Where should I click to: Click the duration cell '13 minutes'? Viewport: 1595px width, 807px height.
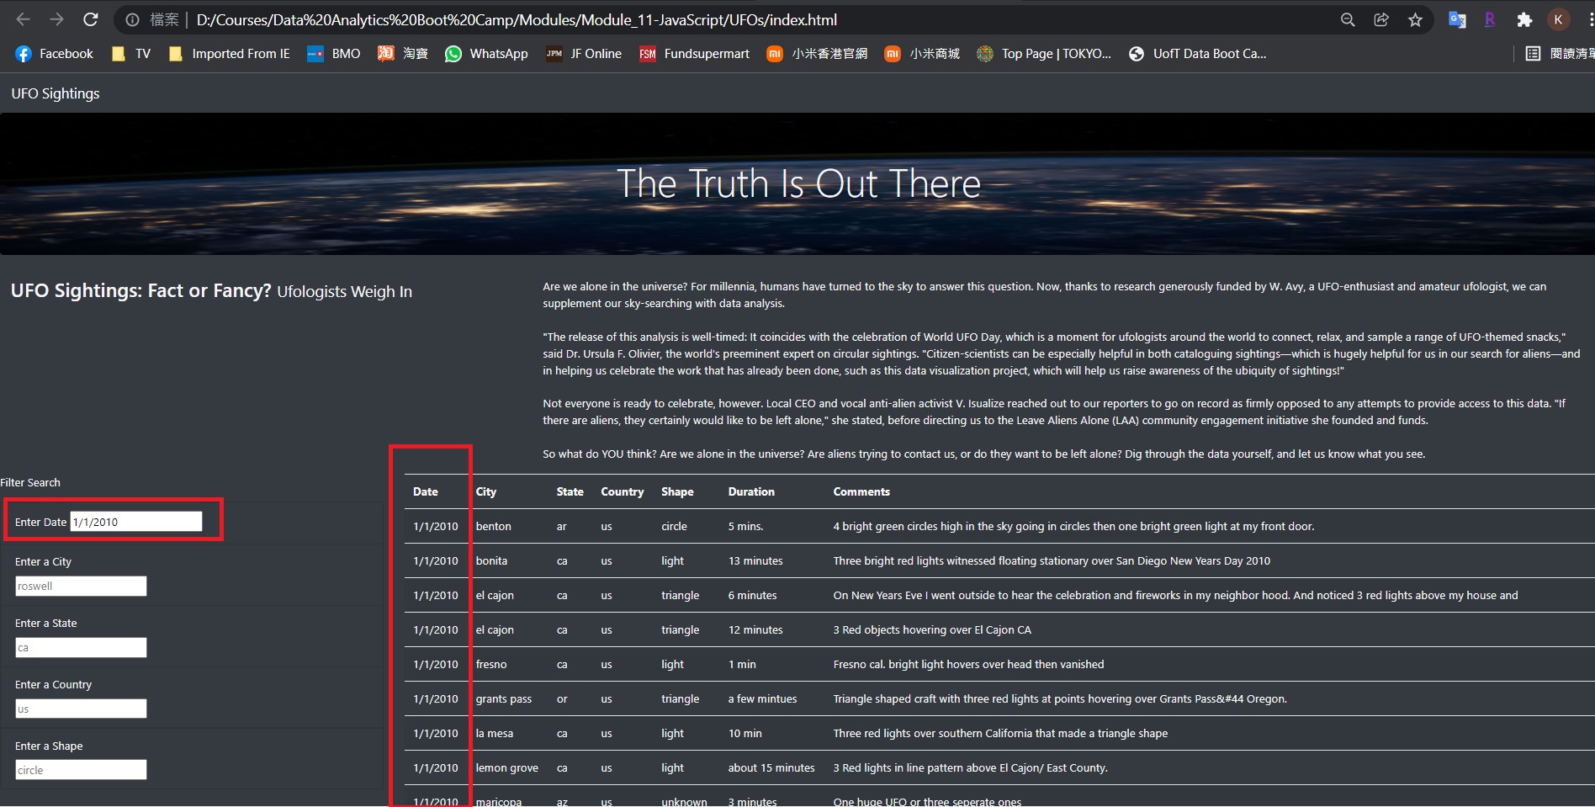[755, 560]
